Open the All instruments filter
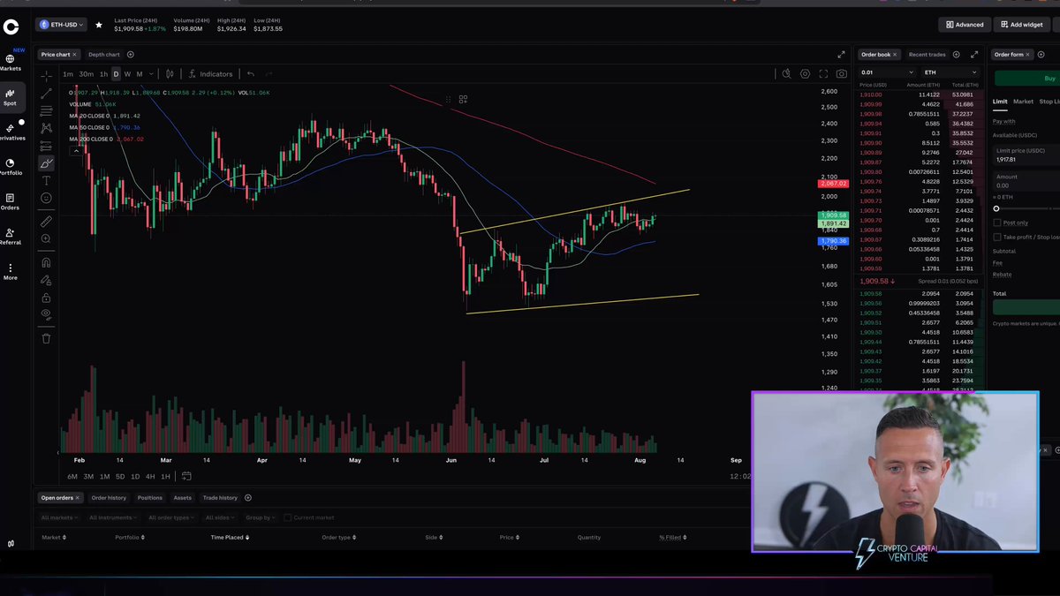 click(114, 517)
